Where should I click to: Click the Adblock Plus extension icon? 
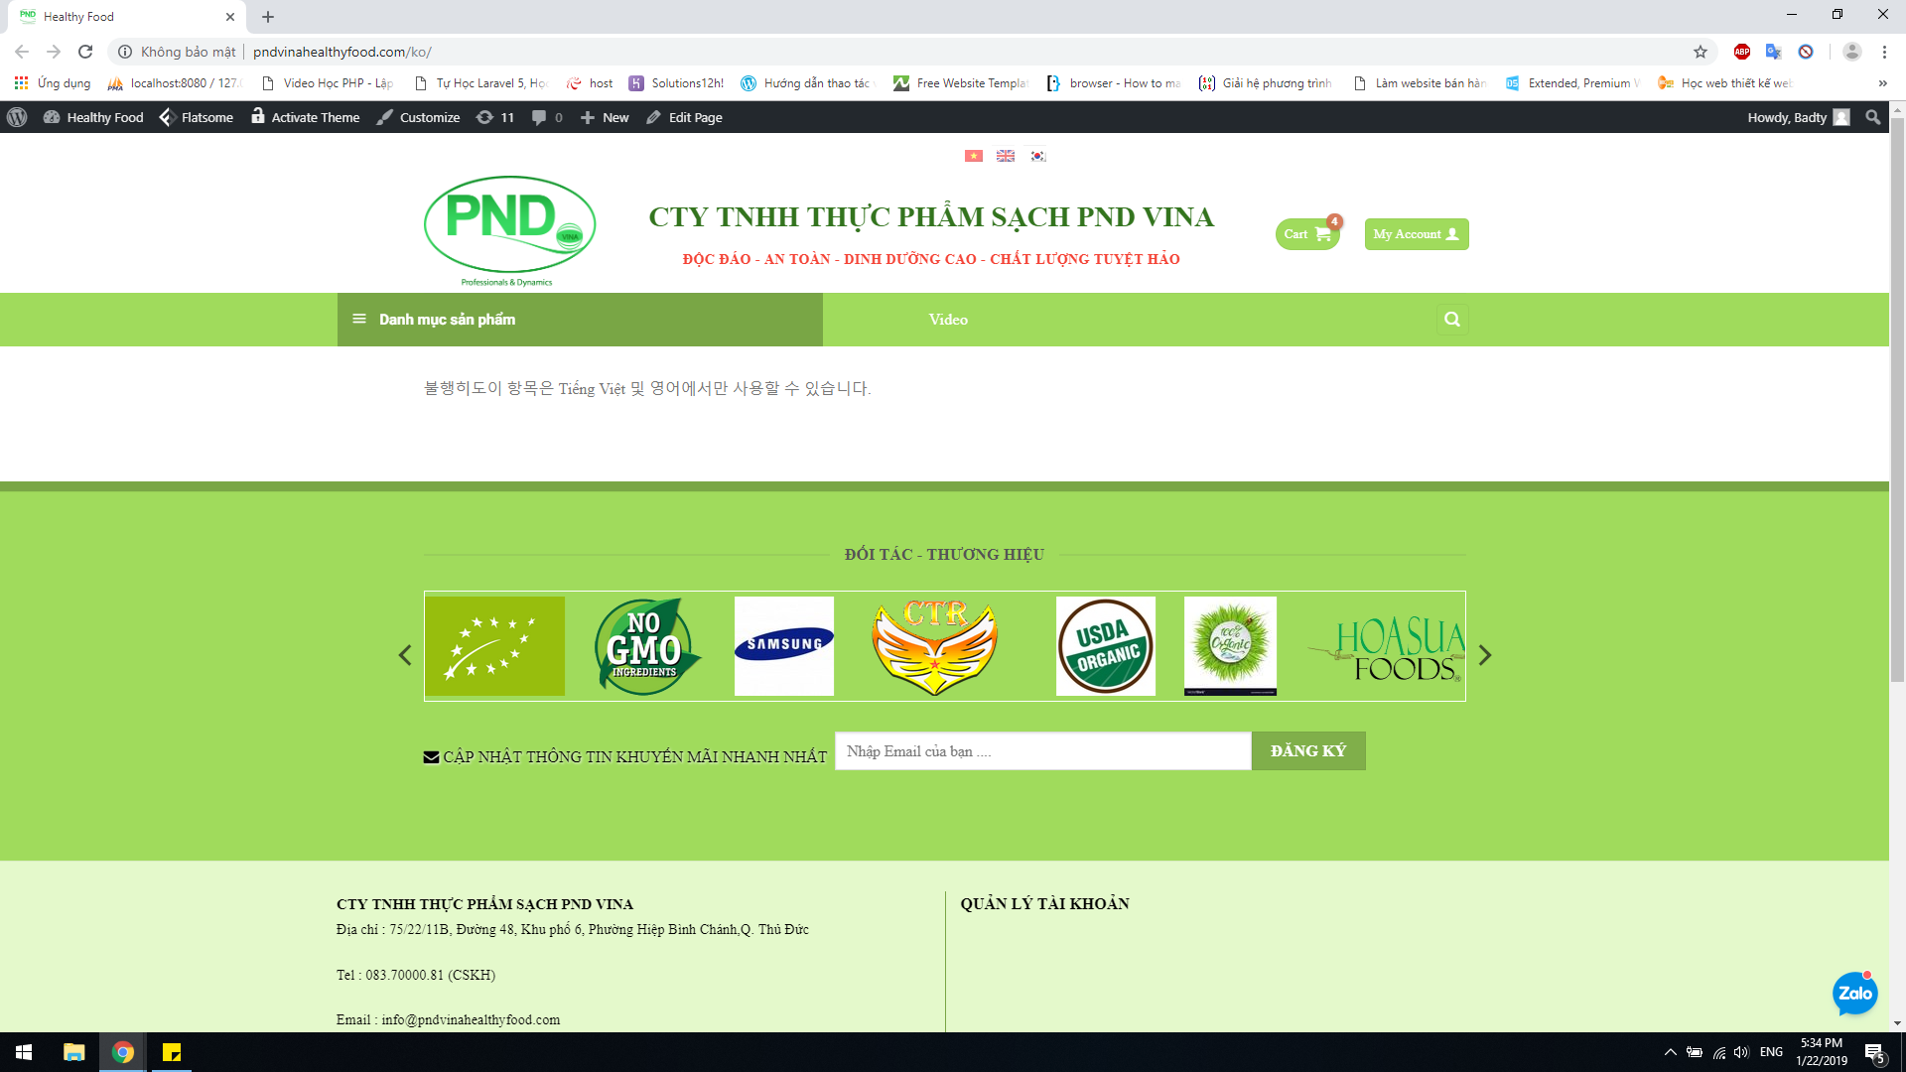click(1742, 52)
